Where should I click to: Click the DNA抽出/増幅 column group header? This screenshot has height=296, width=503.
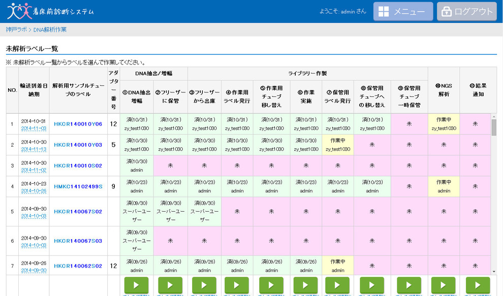(x=153, y=74)
